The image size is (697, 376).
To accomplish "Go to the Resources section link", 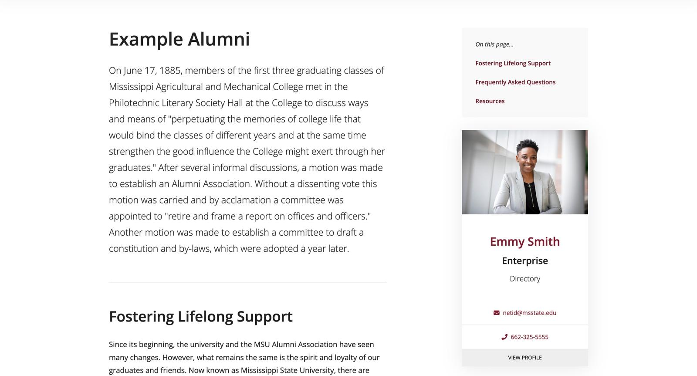I will click(x=490, y=101).
